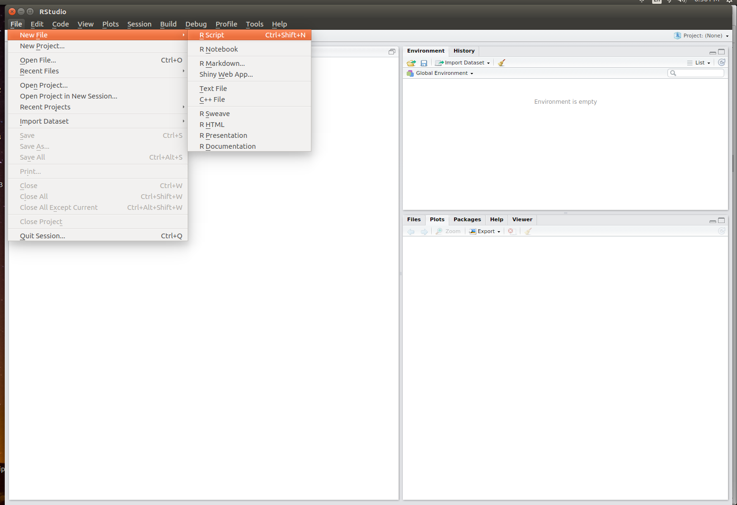The height and width of the screenshot is (505, 737).
Task: Minimize the Environment pane
Action: [x=712, y=52]
